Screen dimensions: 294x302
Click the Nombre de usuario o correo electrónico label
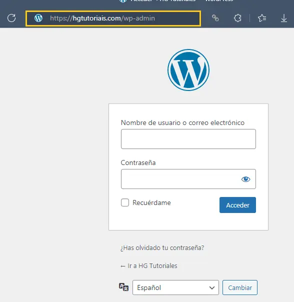pos(182,122)
